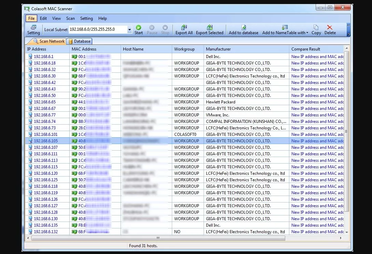Click the horizontal scrollbar right arrow
372x254 pixels.
(x=341, y=238)
